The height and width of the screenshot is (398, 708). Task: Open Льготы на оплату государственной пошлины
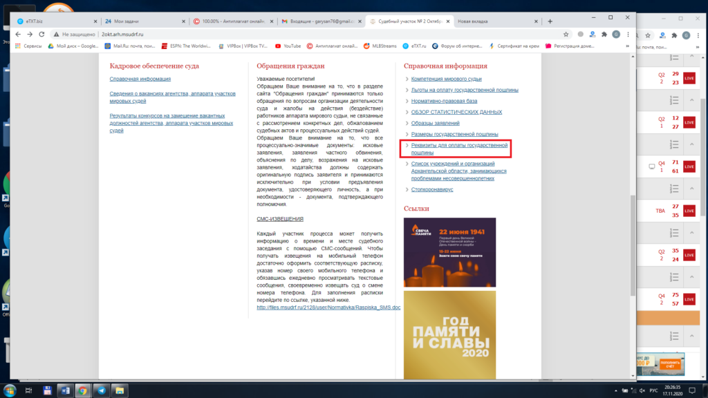[x=465, y=90]
